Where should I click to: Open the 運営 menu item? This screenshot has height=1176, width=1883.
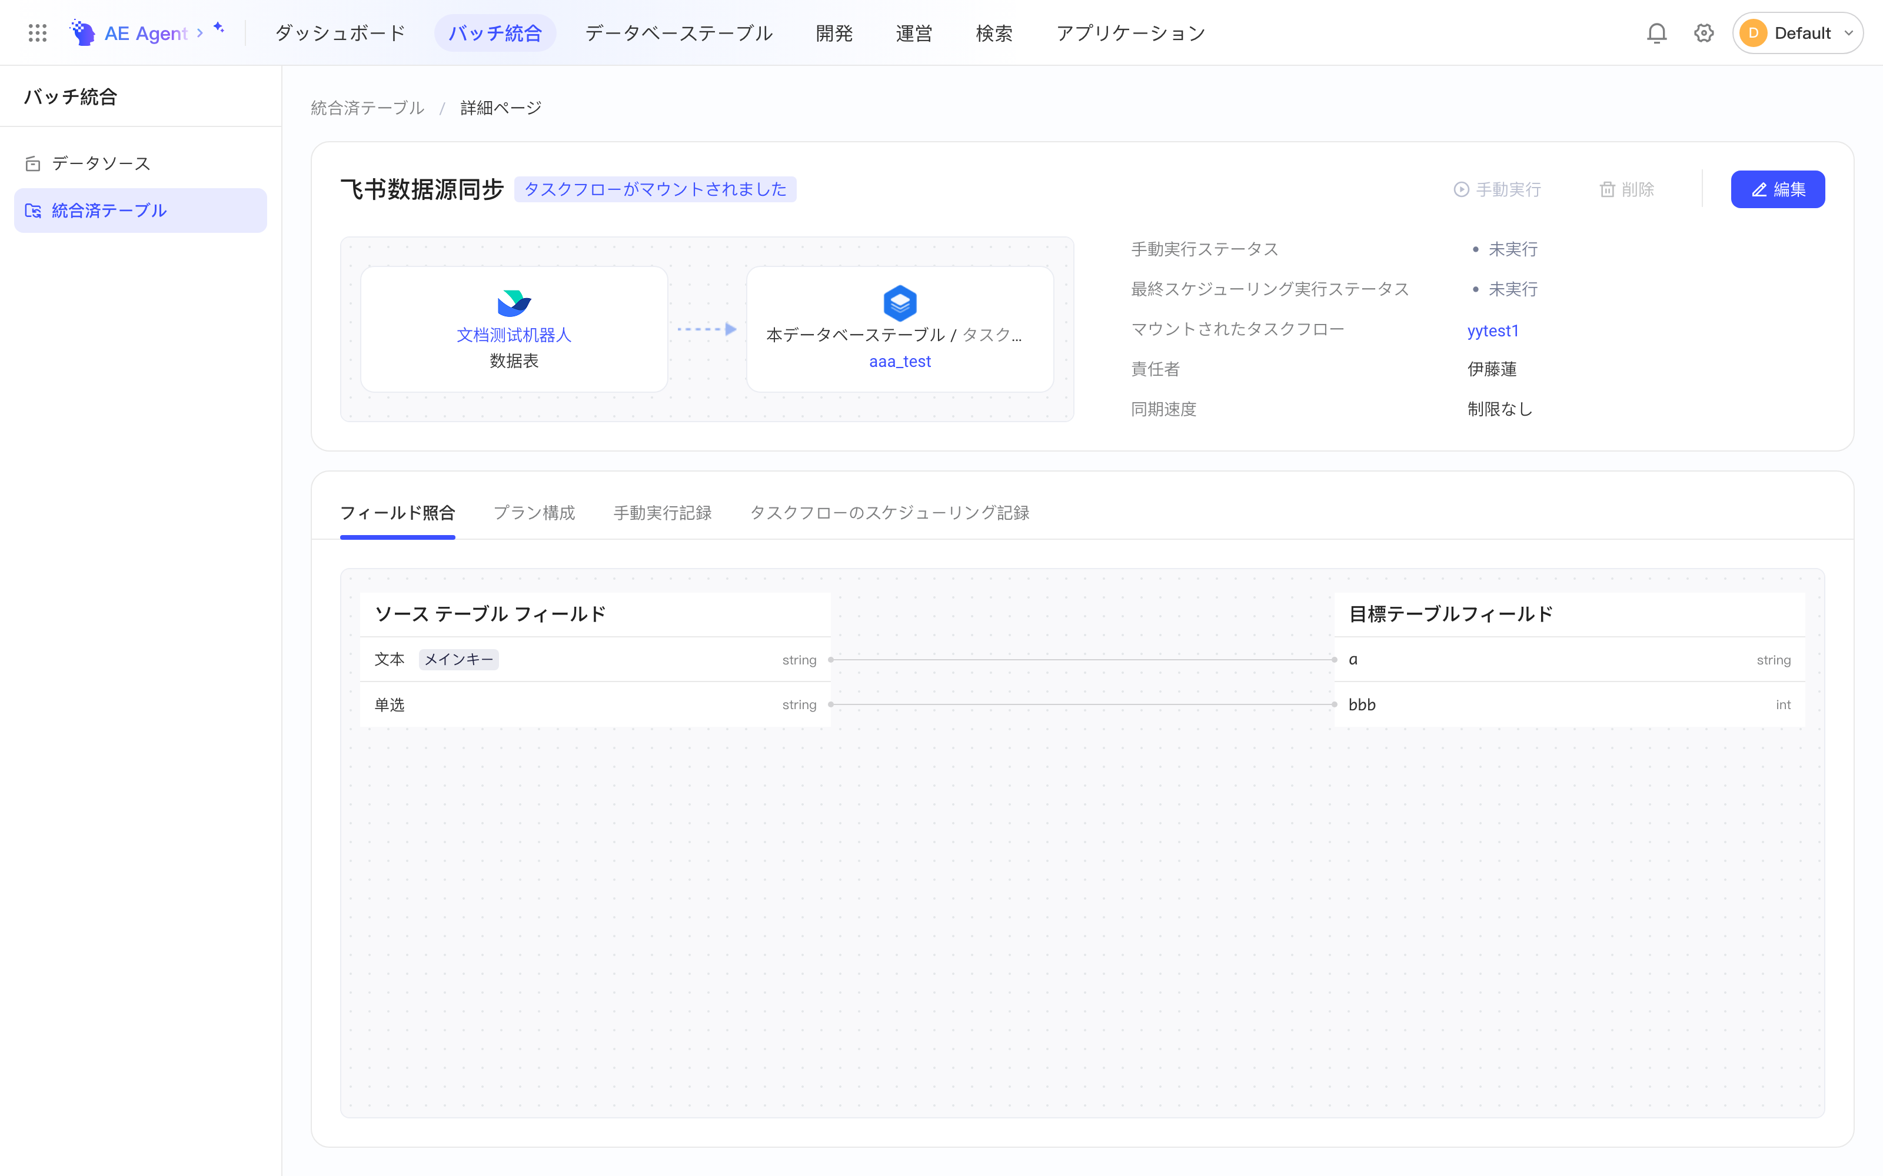coord(913,33)
